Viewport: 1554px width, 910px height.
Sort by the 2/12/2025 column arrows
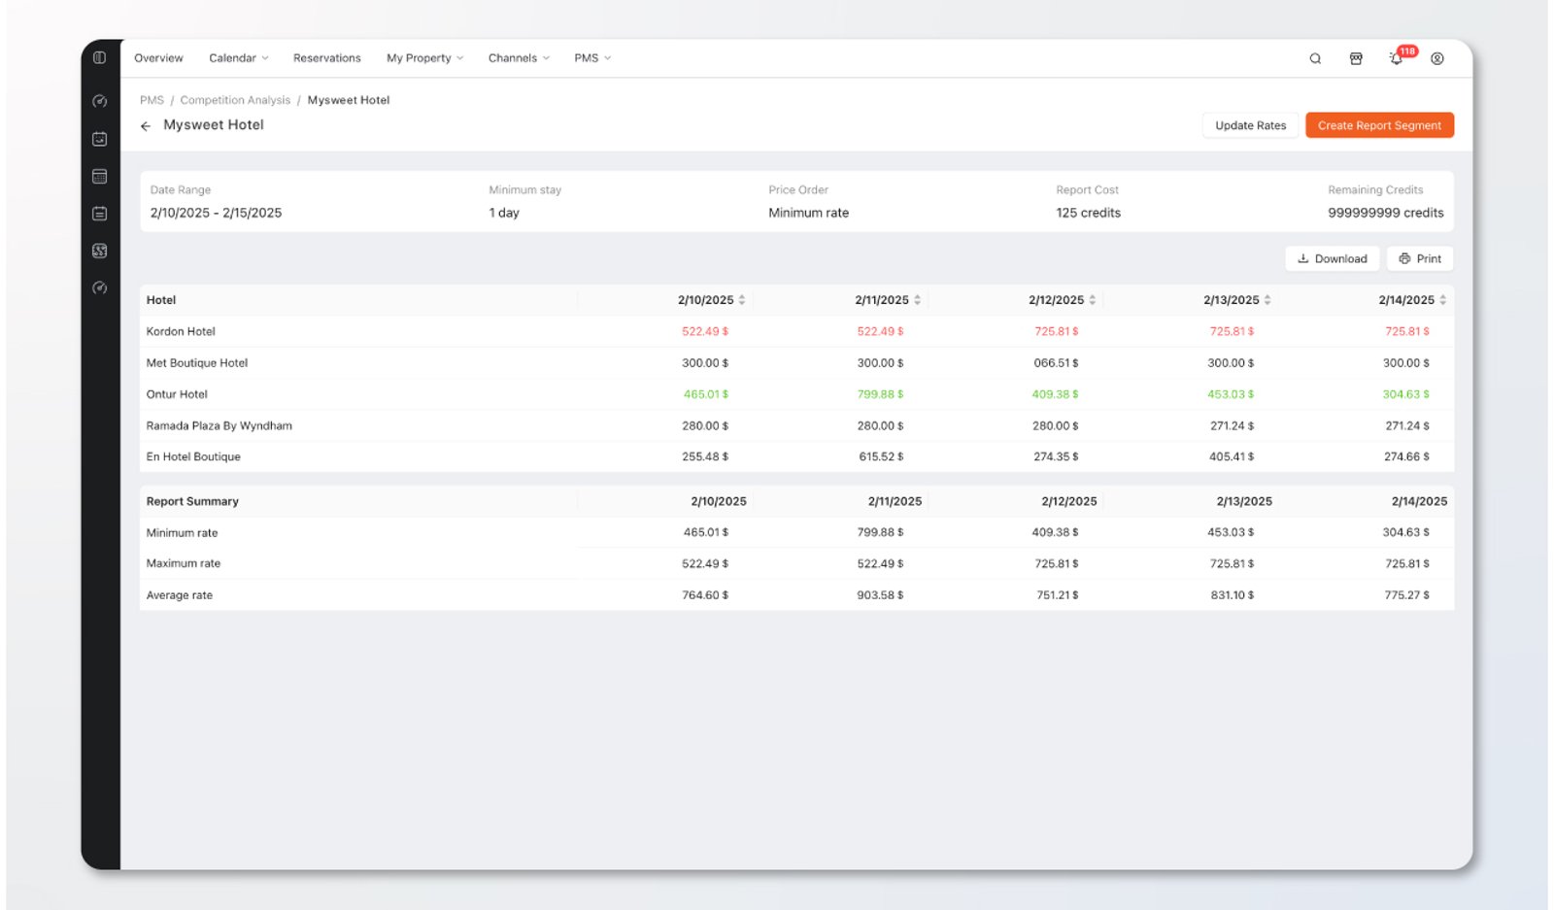tap(1093, 300)
